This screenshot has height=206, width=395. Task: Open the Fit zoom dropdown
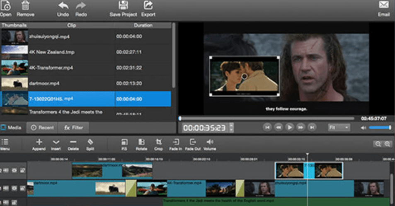(x=339, y=127)
